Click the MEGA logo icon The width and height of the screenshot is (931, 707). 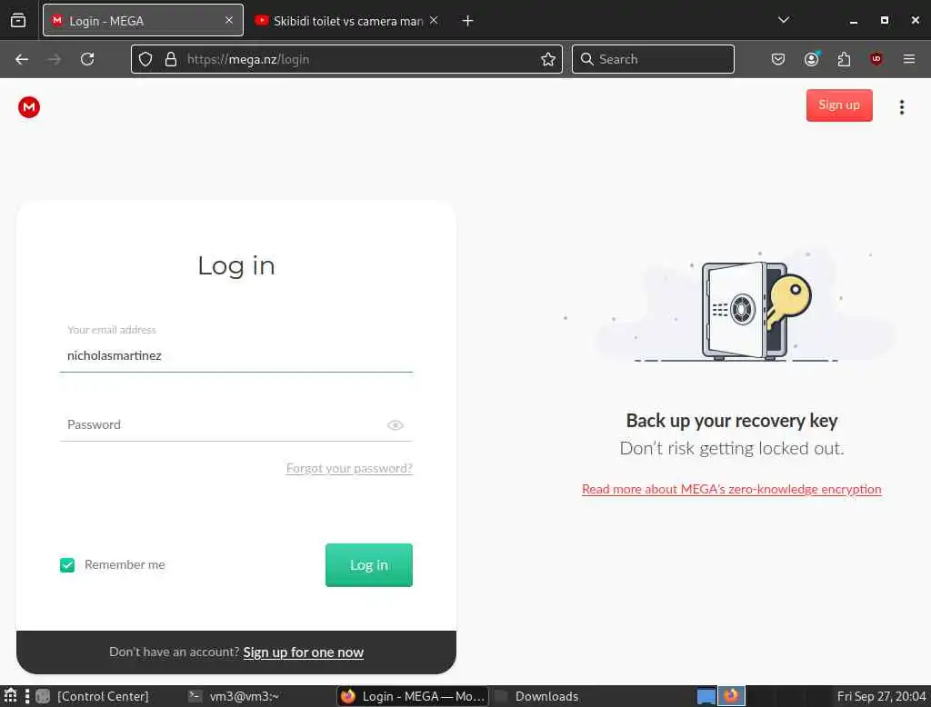[x=28, y=107]
